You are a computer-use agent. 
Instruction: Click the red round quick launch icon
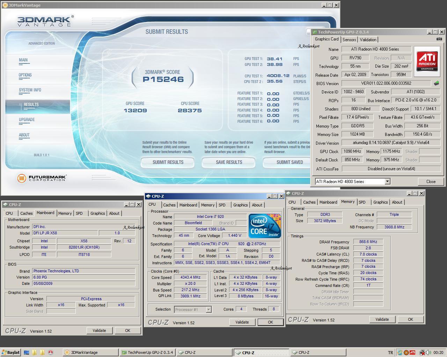tap(51, 352)
